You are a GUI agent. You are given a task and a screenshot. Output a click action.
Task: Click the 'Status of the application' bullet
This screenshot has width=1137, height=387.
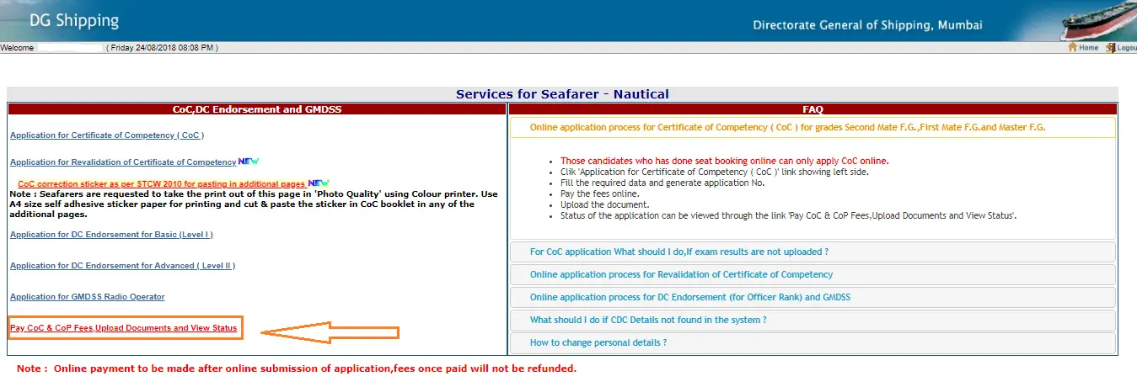(x=788, y=215)
